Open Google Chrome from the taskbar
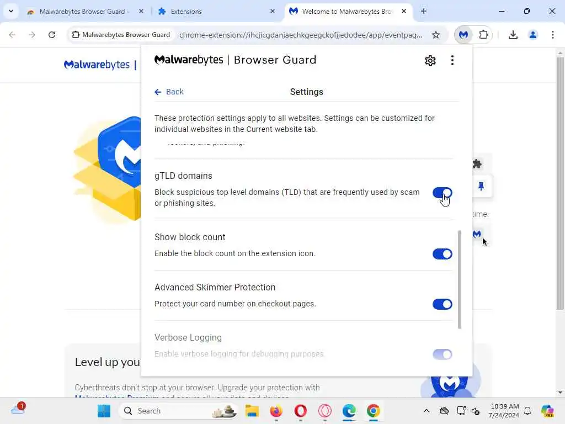The height and width of the screenshot is (424, 565). point(374,411)
